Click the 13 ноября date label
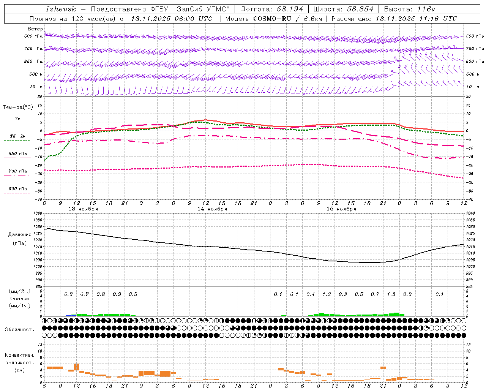 [83, 209]
